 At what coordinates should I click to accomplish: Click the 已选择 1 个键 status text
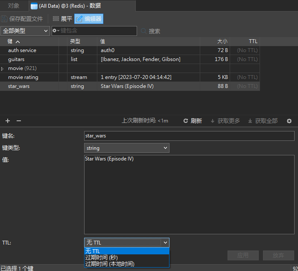[17, 268]
